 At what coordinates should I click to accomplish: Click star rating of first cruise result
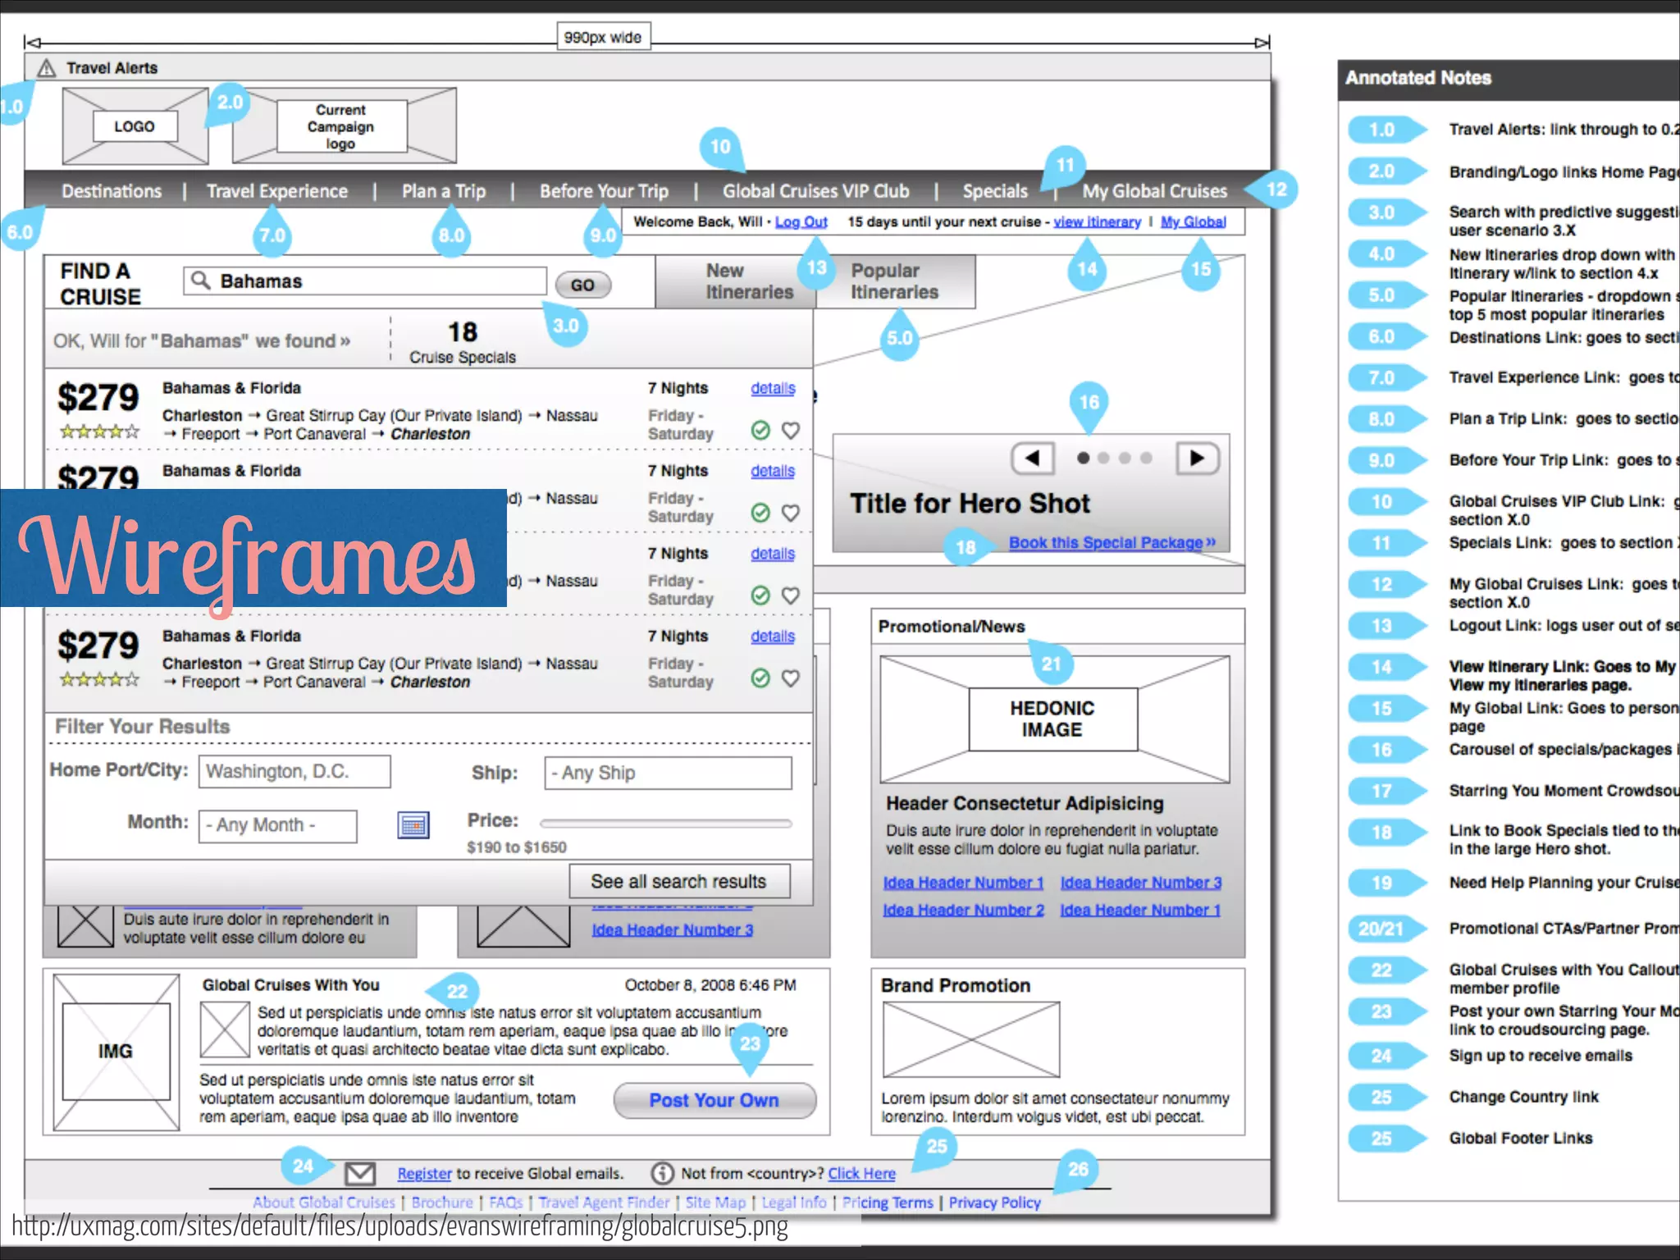[x=99, y=431]
